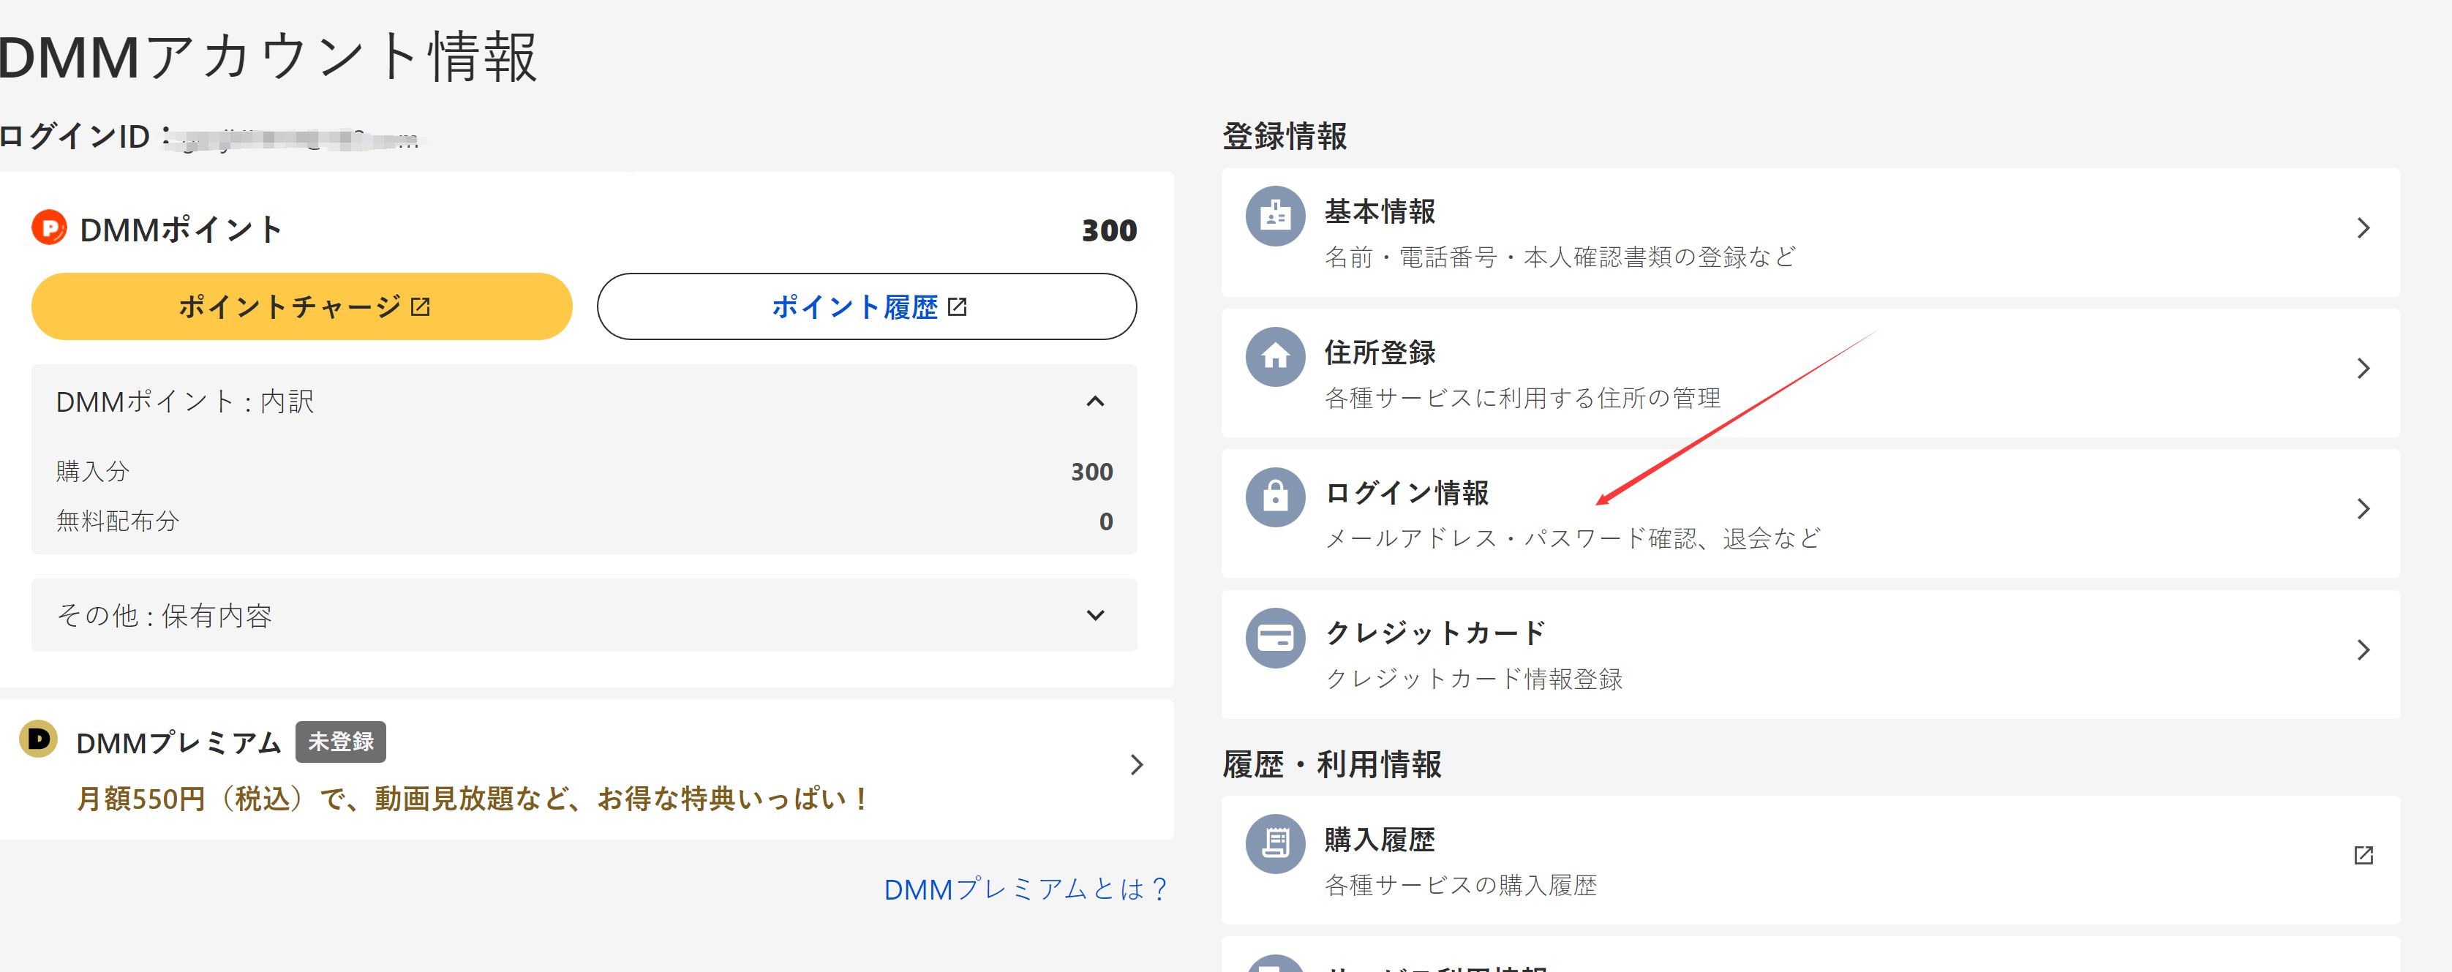Click the 無料配布分 label

(117, 521)
